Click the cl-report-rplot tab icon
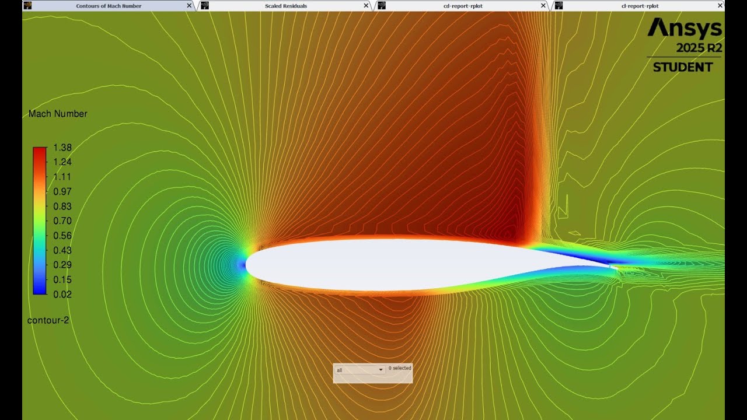747x420 pixels. (559, 6)
